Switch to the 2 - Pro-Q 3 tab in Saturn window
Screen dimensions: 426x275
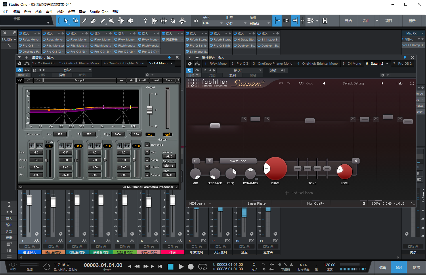pyautogui.click(x=240, y=64)
